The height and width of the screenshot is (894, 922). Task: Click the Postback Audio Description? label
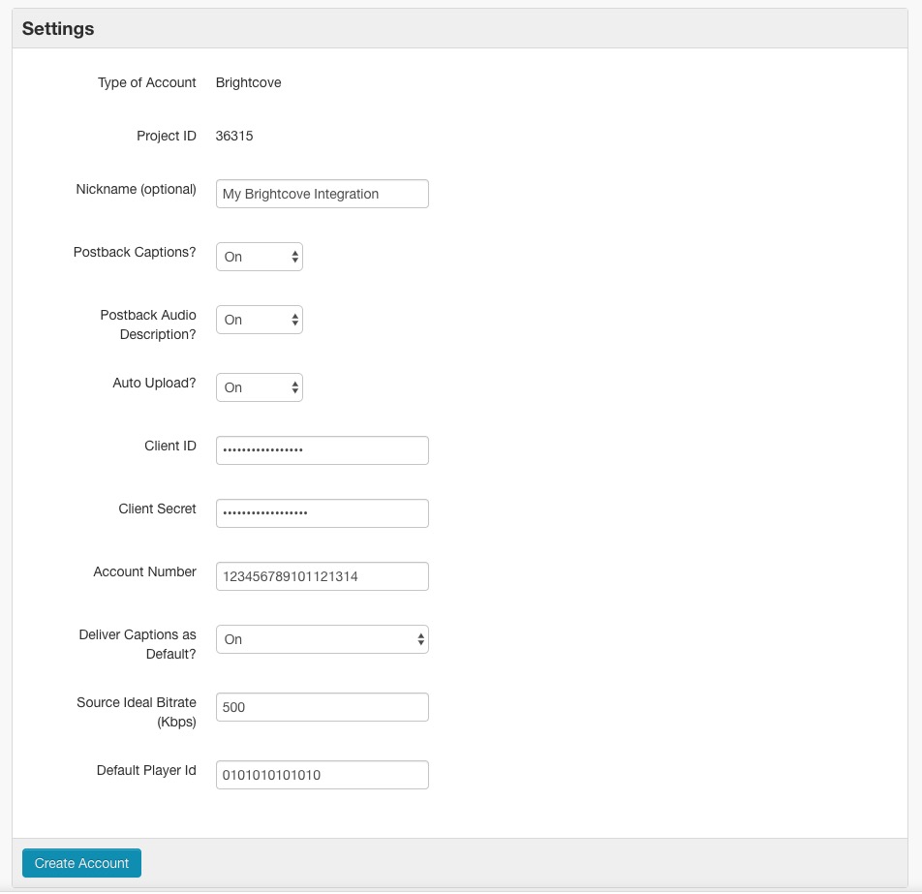pos(148,324)
